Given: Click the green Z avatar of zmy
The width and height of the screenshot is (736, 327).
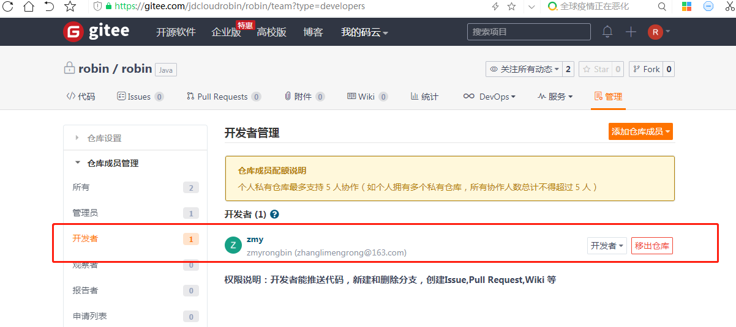Looking at the screenshot, I should coord(233,246).
